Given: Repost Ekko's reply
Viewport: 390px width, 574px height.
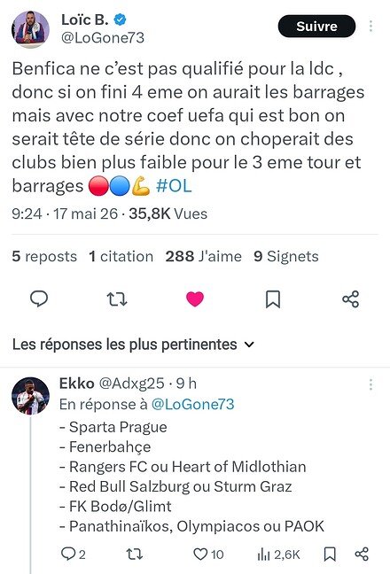Looking at the screenshot, I should point(135,554).
